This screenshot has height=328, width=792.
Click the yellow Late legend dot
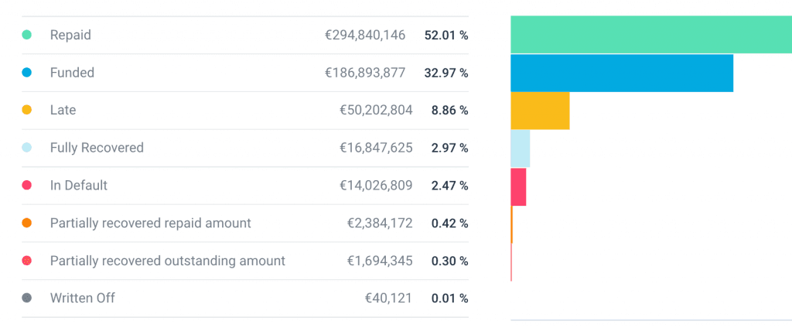click(x=27, y=110)
